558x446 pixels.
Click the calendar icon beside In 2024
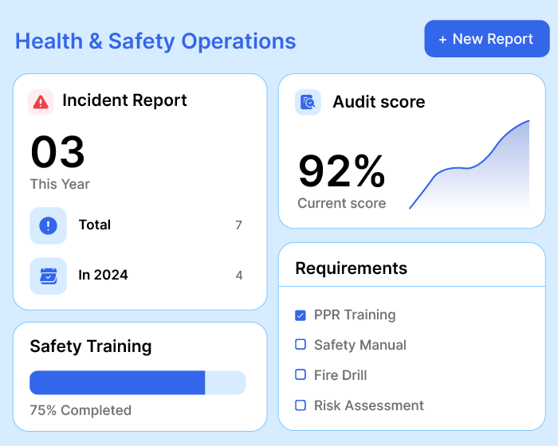point(48,276)
